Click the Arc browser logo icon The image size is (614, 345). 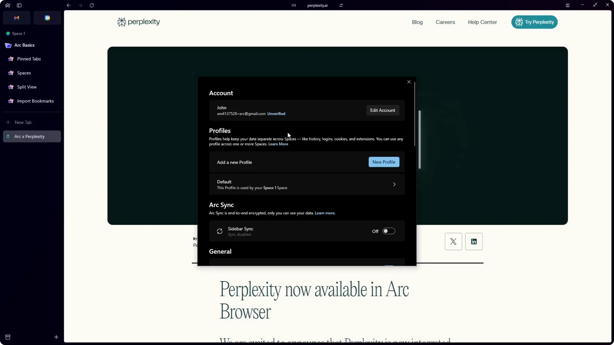tap(7, 5)
